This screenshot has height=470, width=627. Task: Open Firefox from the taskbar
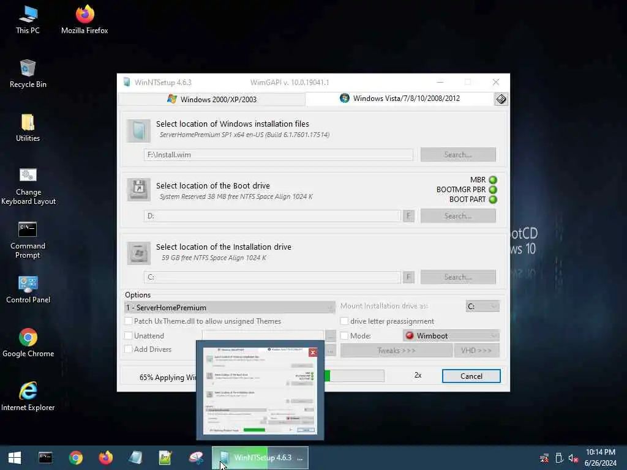click(105, 458)
